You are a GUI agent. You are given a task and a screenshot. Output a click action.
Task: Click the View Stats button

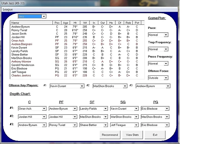click(x=133, y=135)
